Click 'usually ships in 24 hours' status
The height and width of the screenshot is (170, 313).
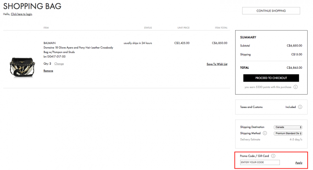coord(138,43)
